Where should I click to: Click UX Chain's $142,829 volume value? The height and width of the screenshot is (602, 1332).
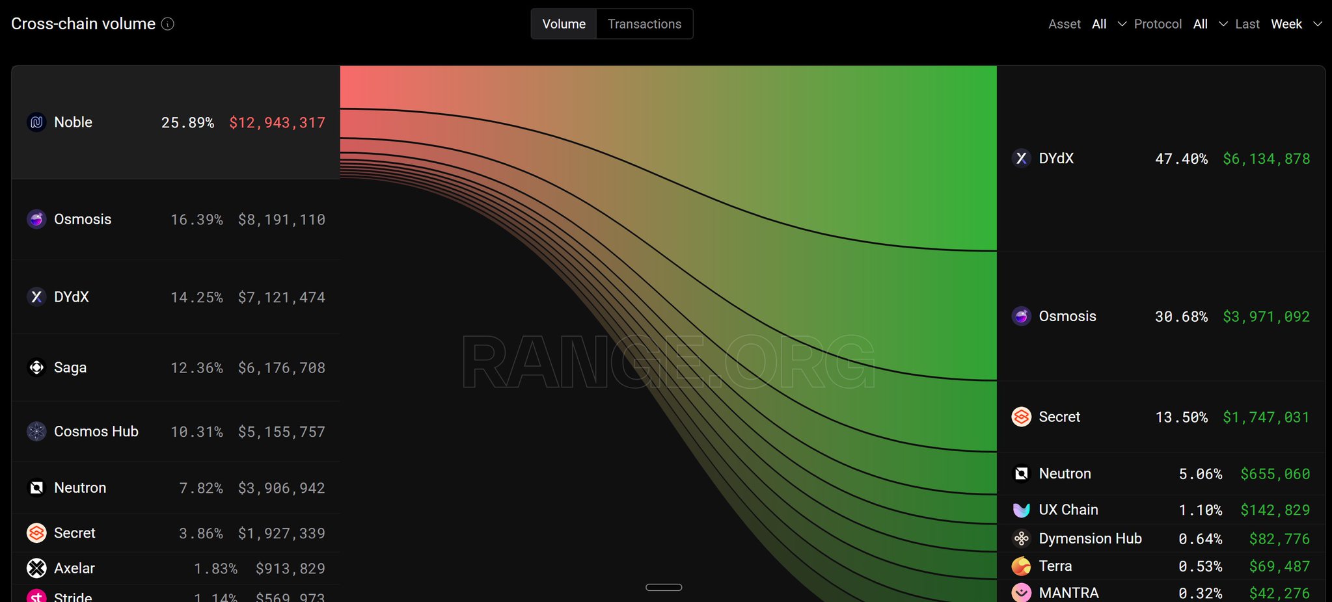[x=1275, y=510]
